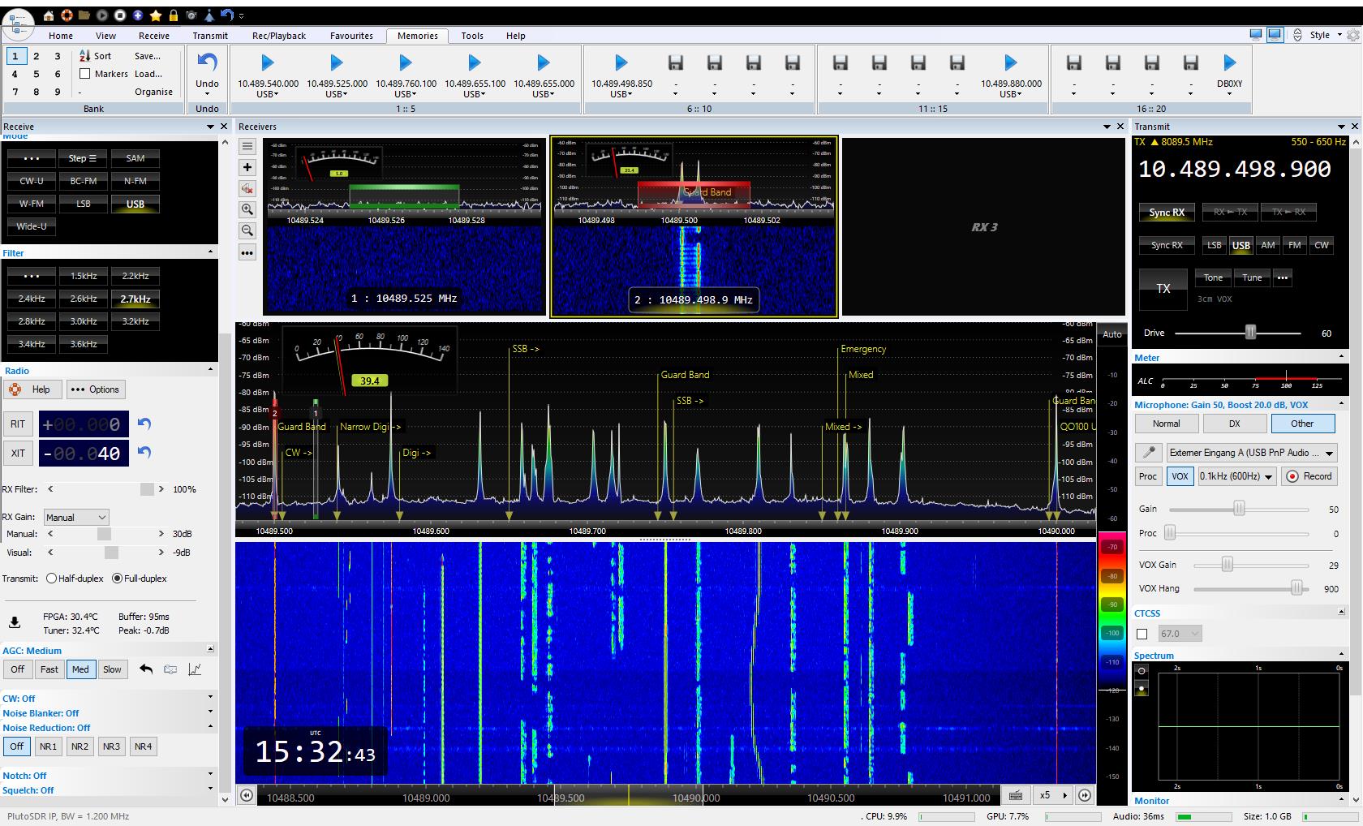Image resolution: width=1363 pixels, height=826 pixels.
Task: Adjust the Drive slider handle
Action: [x=1250, y=333]
